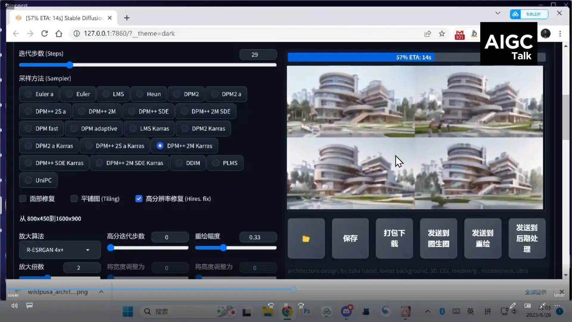Click the video volume speaker icon
Viewport: 572px width, 322px height.
tap(14, 306)
